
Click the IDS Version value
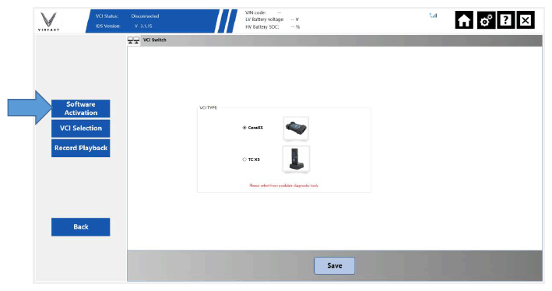(143, 26)
